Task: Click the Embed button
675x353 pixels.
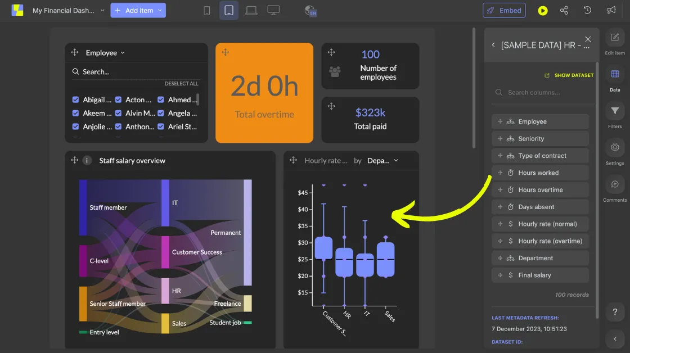Action: [x=504, y=10]
